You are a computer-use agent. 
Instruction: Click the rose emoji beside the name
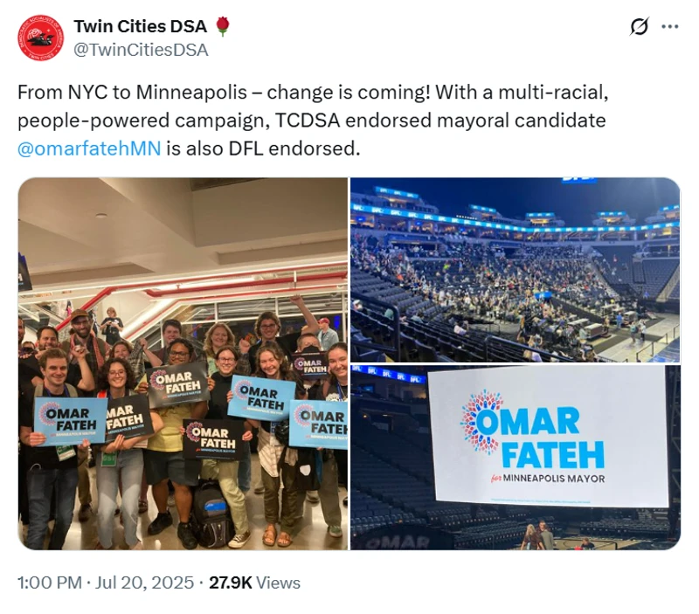pos(223,27)
